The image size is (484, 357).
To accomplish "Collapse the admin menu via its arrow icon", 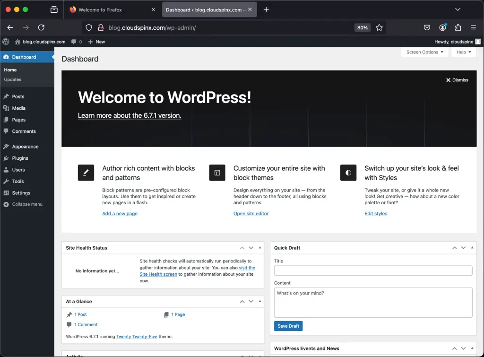I will 5,204.
